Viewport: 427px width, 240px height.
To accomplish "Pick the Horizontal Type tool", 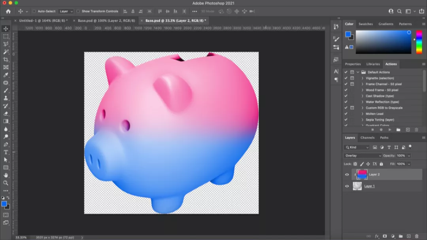I will pos(6,152).
